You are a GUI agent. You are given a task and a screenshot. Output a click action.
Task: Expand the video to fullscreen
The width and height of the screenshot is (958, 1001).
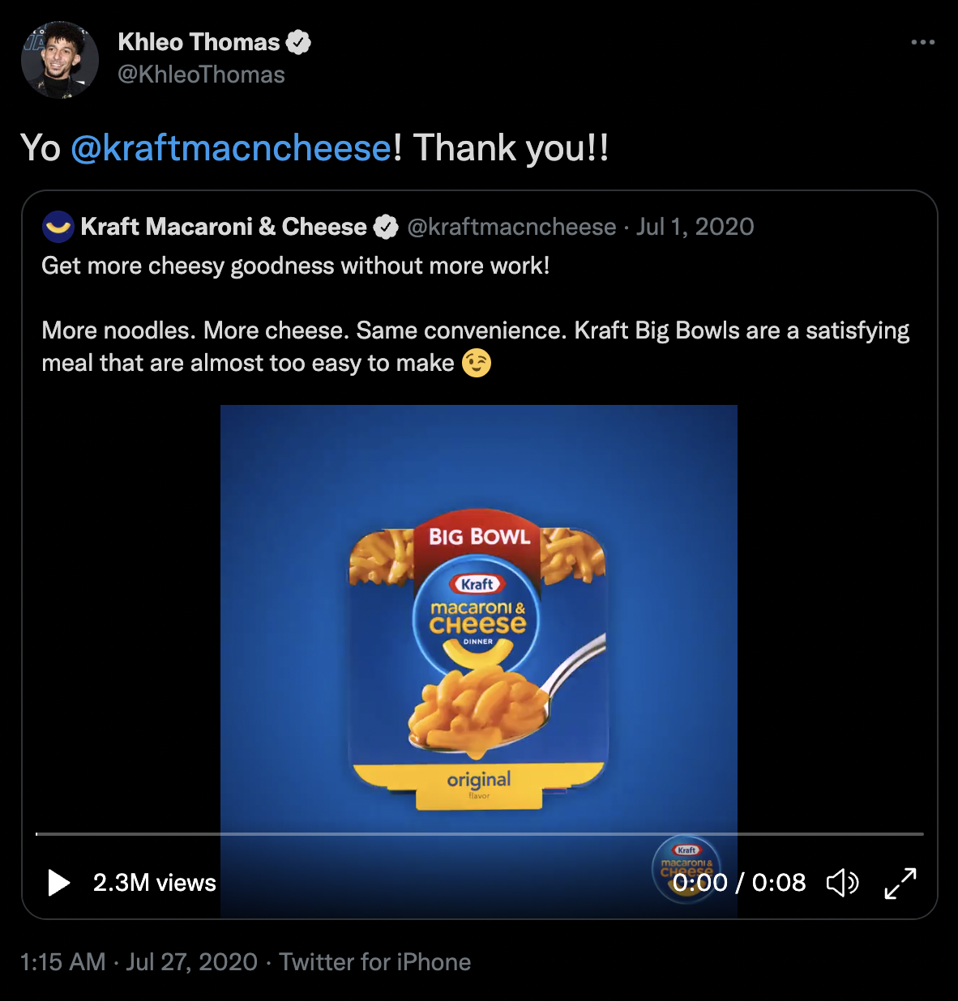click(x=900, y=882)
